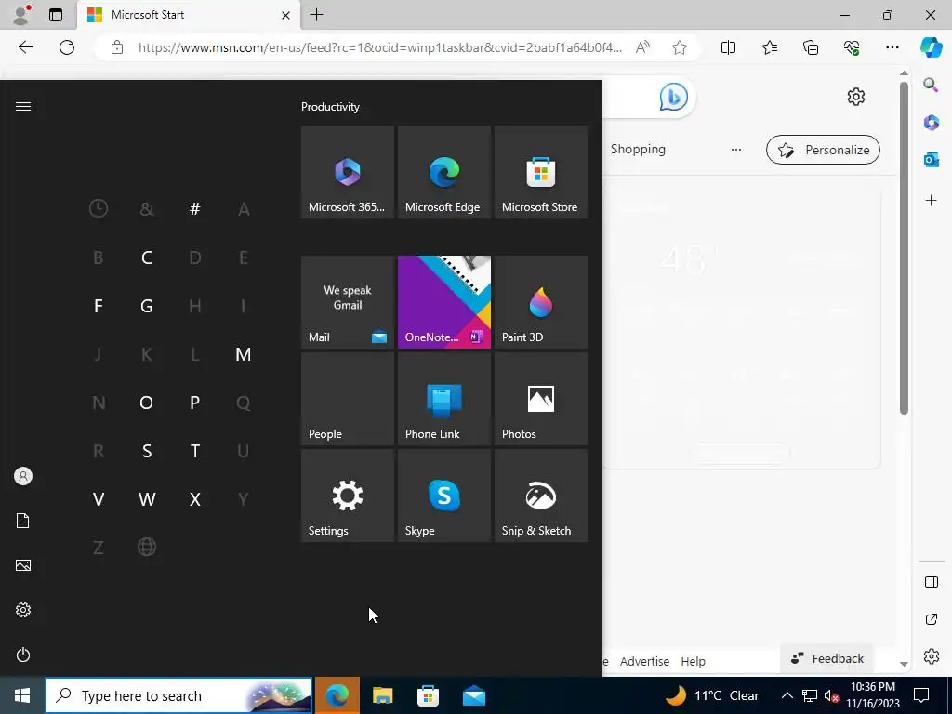This screenshot has width=952, height=714.
Task: Open Outlook in Edge sidebar
Action: coord(931,160)
